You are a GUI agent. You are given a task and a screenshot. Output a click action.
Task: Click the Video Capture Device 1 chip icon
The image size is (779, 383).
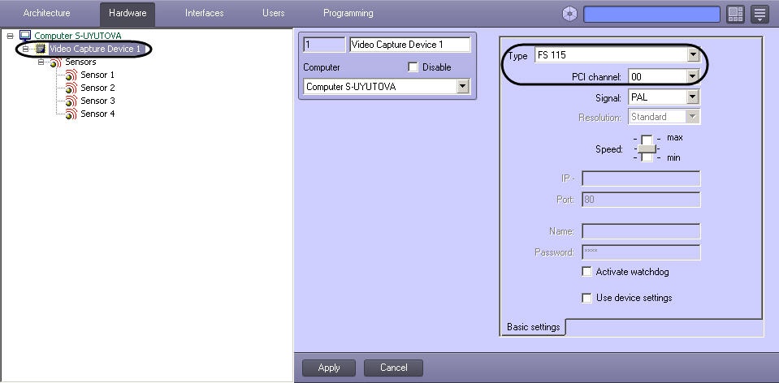[41, 49]
